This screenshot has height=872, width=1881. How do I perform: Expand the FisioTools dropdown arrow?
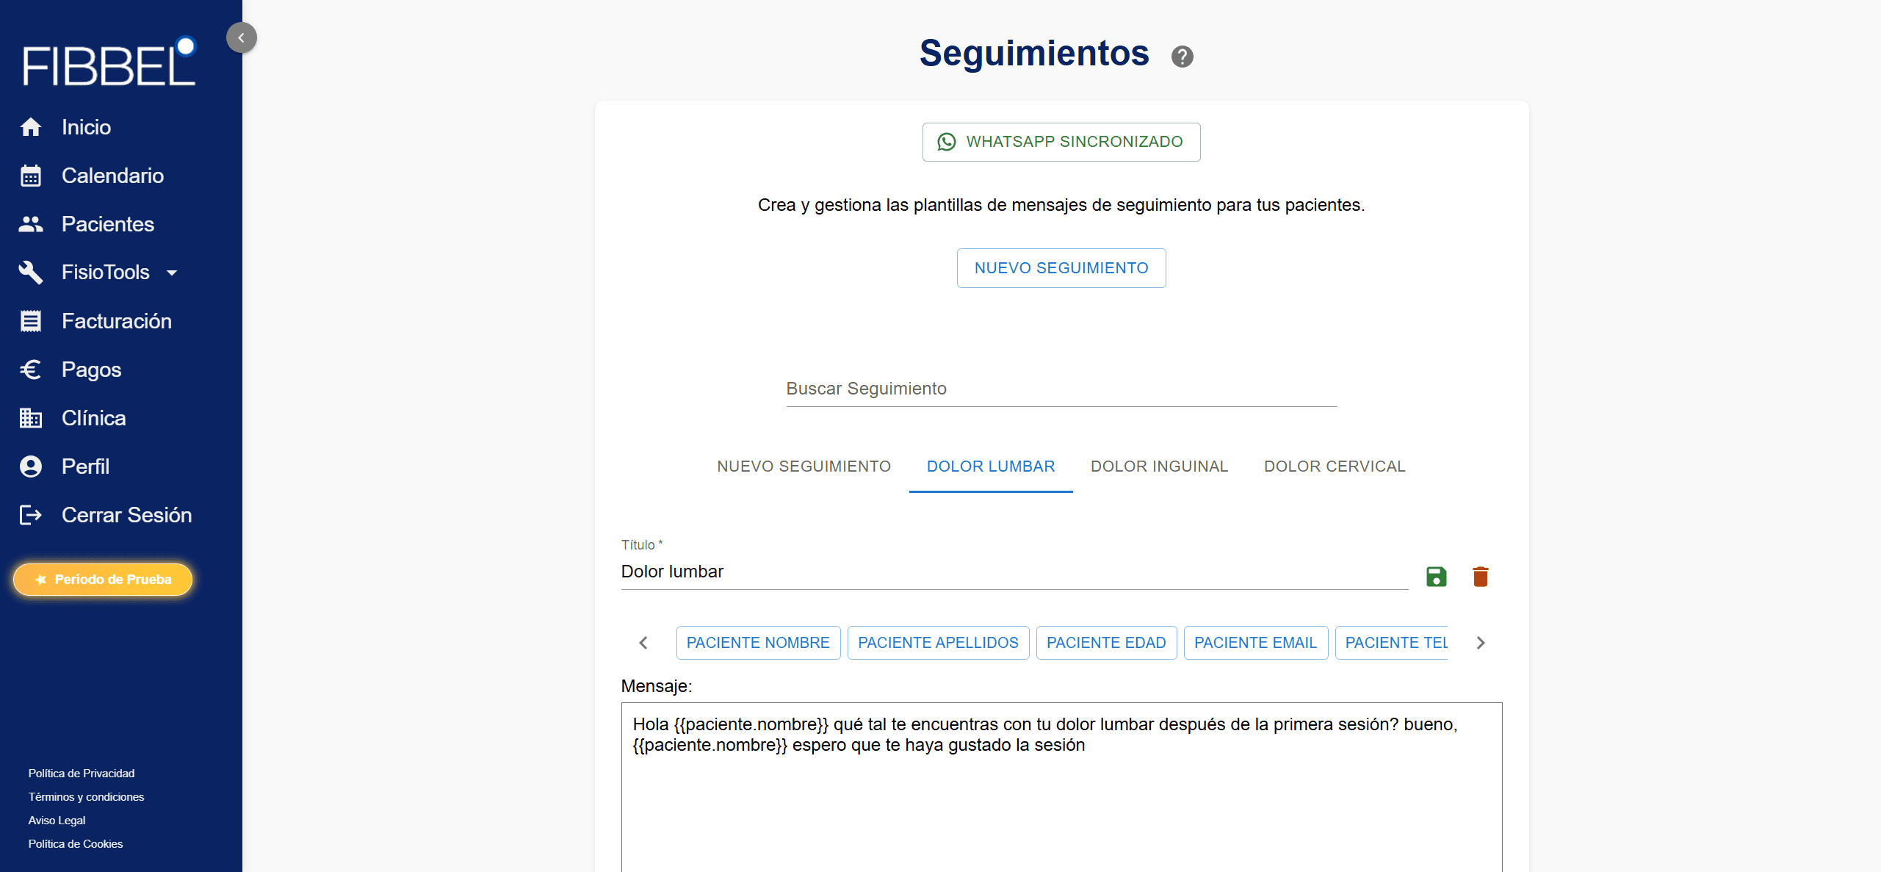pos(172,273)
